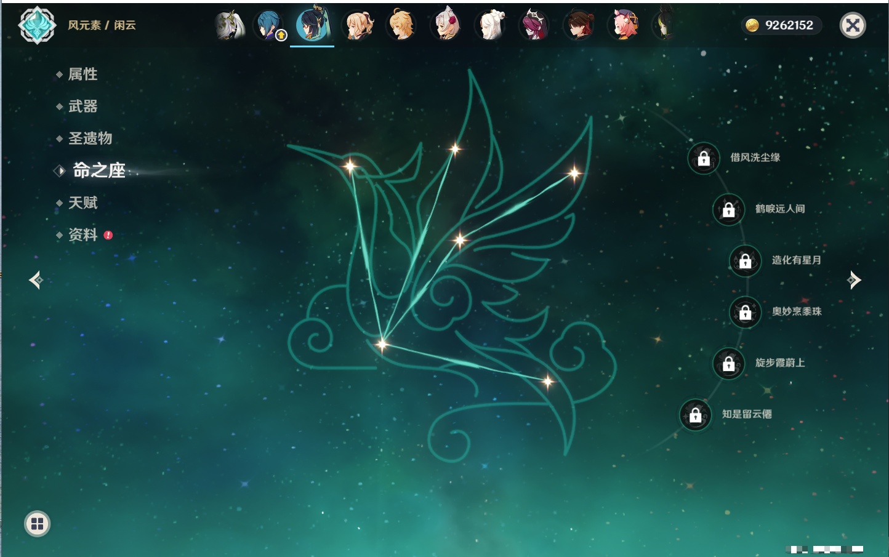Go to next character with right arrow
The image size is (889, 557).
click(854, 280)
